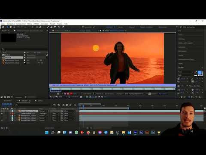Click the blue freeze button under viewer
This screenshot has height=155, width=206.
(163, 94)
